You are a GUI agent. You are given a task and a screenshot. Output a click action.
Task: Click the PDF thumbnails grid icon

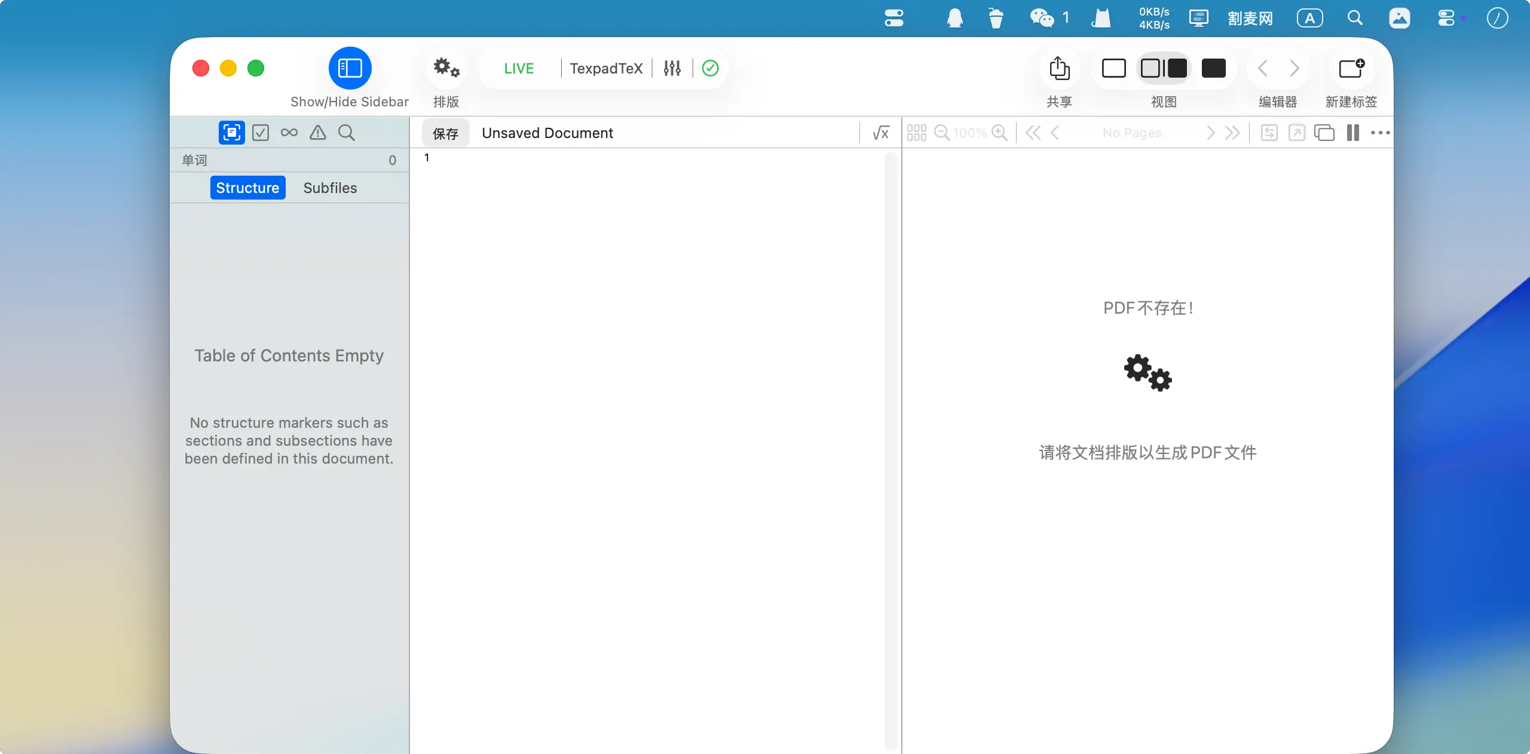click(916, 133)
